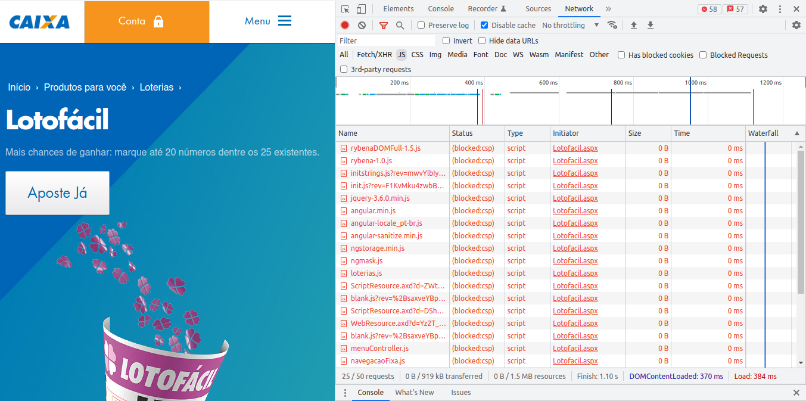
Task: Open Produtos para você breadcrumb link
Action: coord(85,88)
